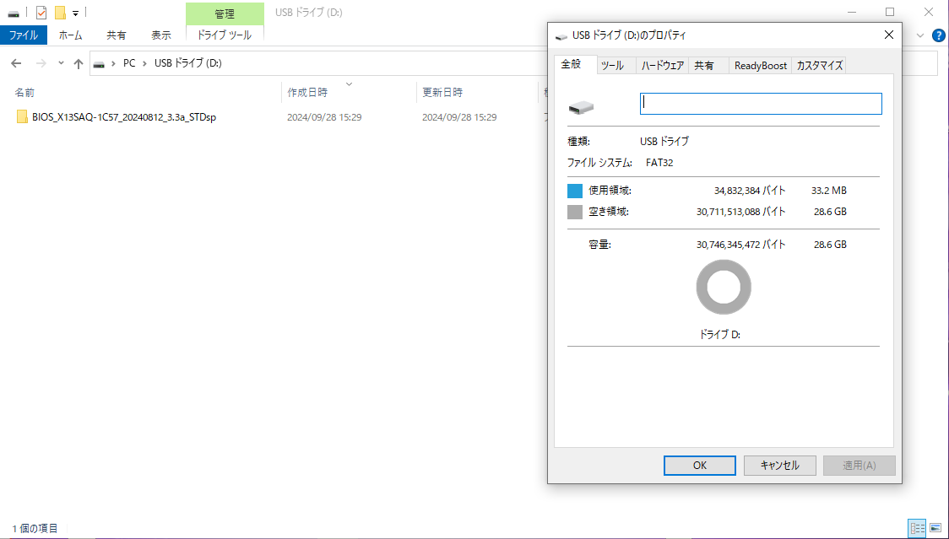This screenshot has width=949, height=539.
Task: Switch to large thumbnails view
Action: coord(935,528)
